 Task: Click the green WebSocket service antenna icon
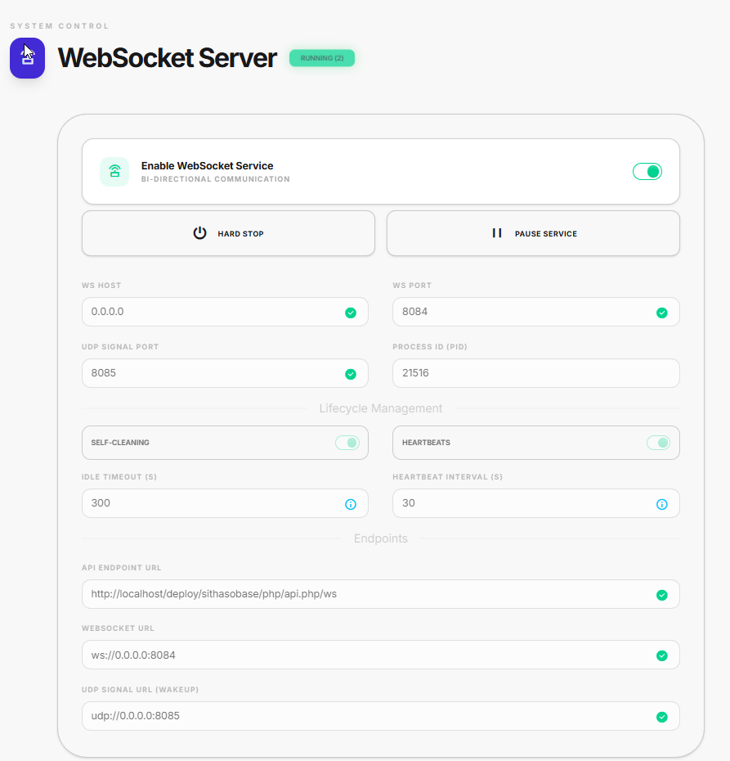[x=114, y=172]
